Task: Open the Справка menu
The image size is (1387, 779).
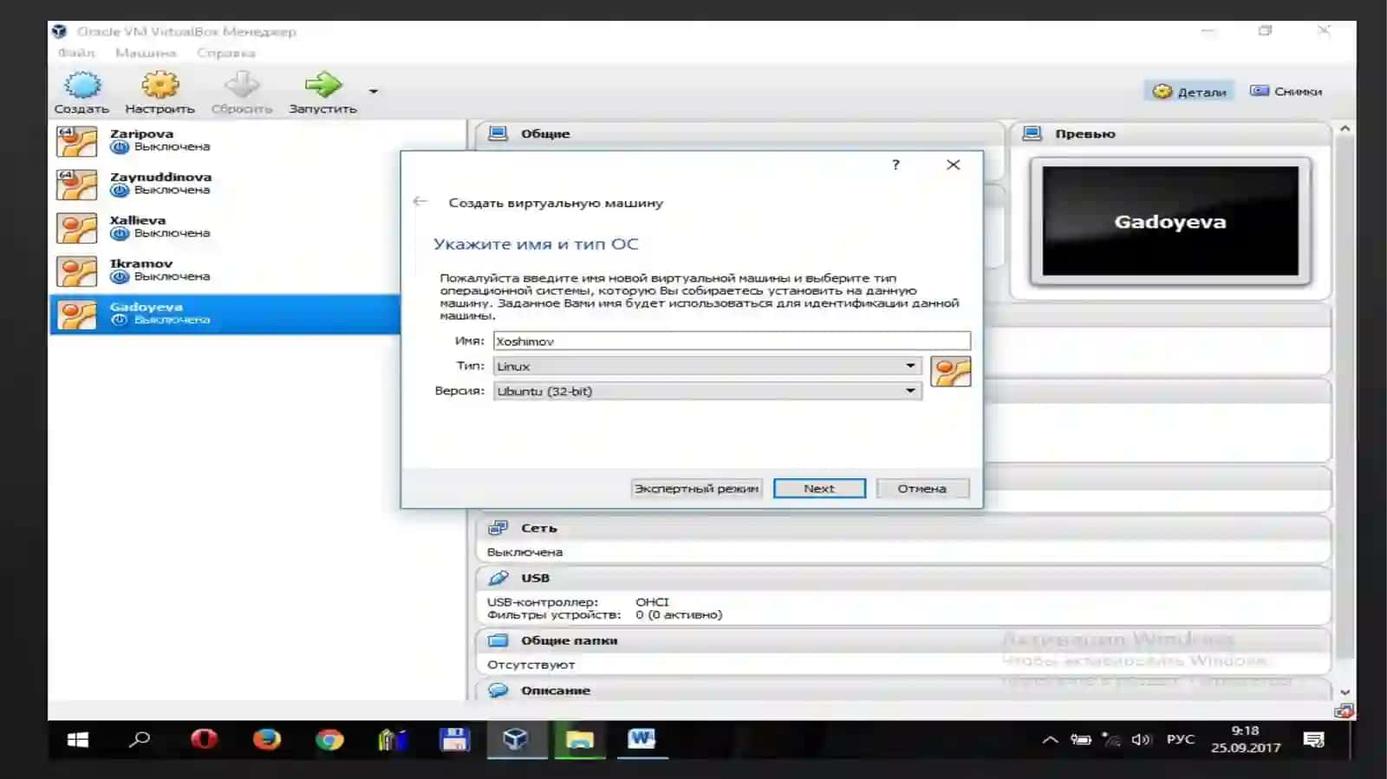Action: pyautogui.click(x=225, y=53)
